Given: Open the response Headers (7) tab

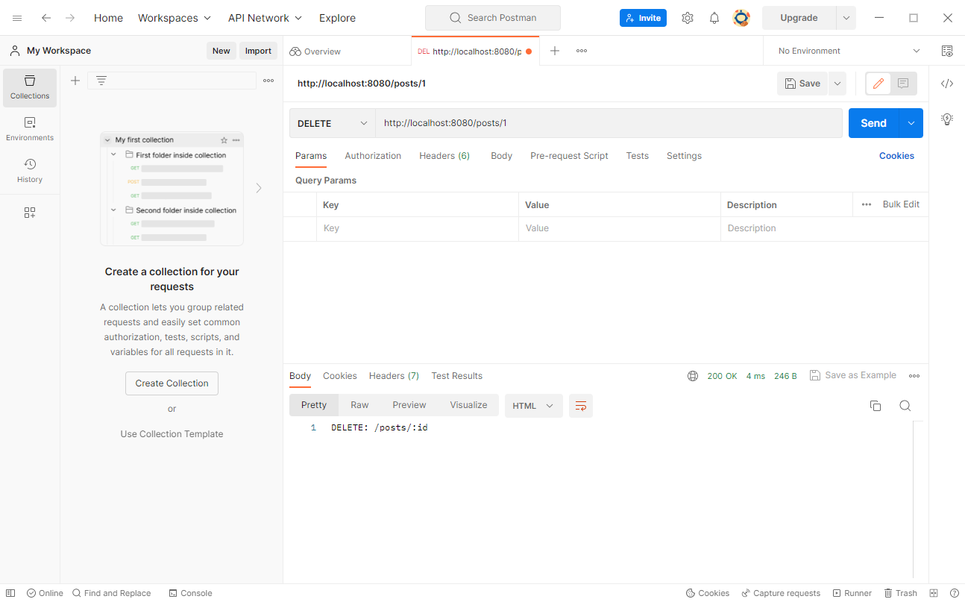Looking at the screenshot, I should (394, 376).
